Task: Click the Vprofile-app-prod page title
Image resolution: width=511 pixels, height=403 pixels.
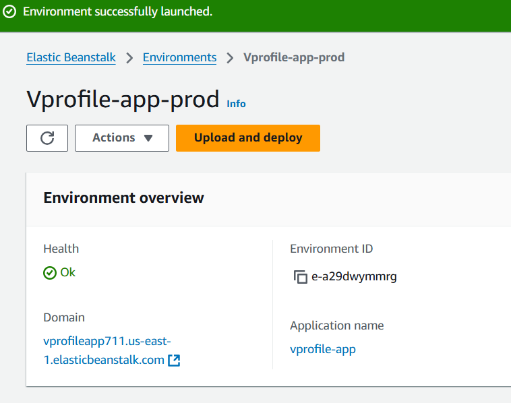Action: (x=123, y=99)
